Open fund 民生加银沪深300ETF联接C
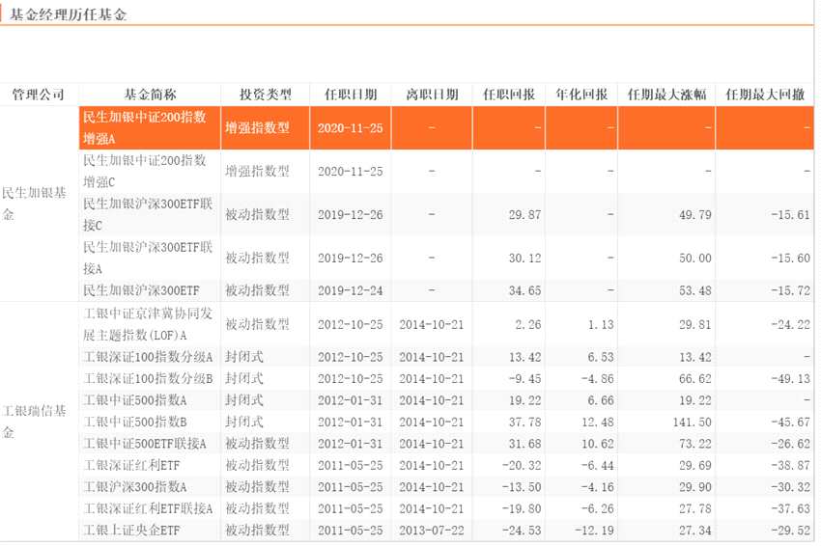 pyautogui.click(x=148, y=214)
